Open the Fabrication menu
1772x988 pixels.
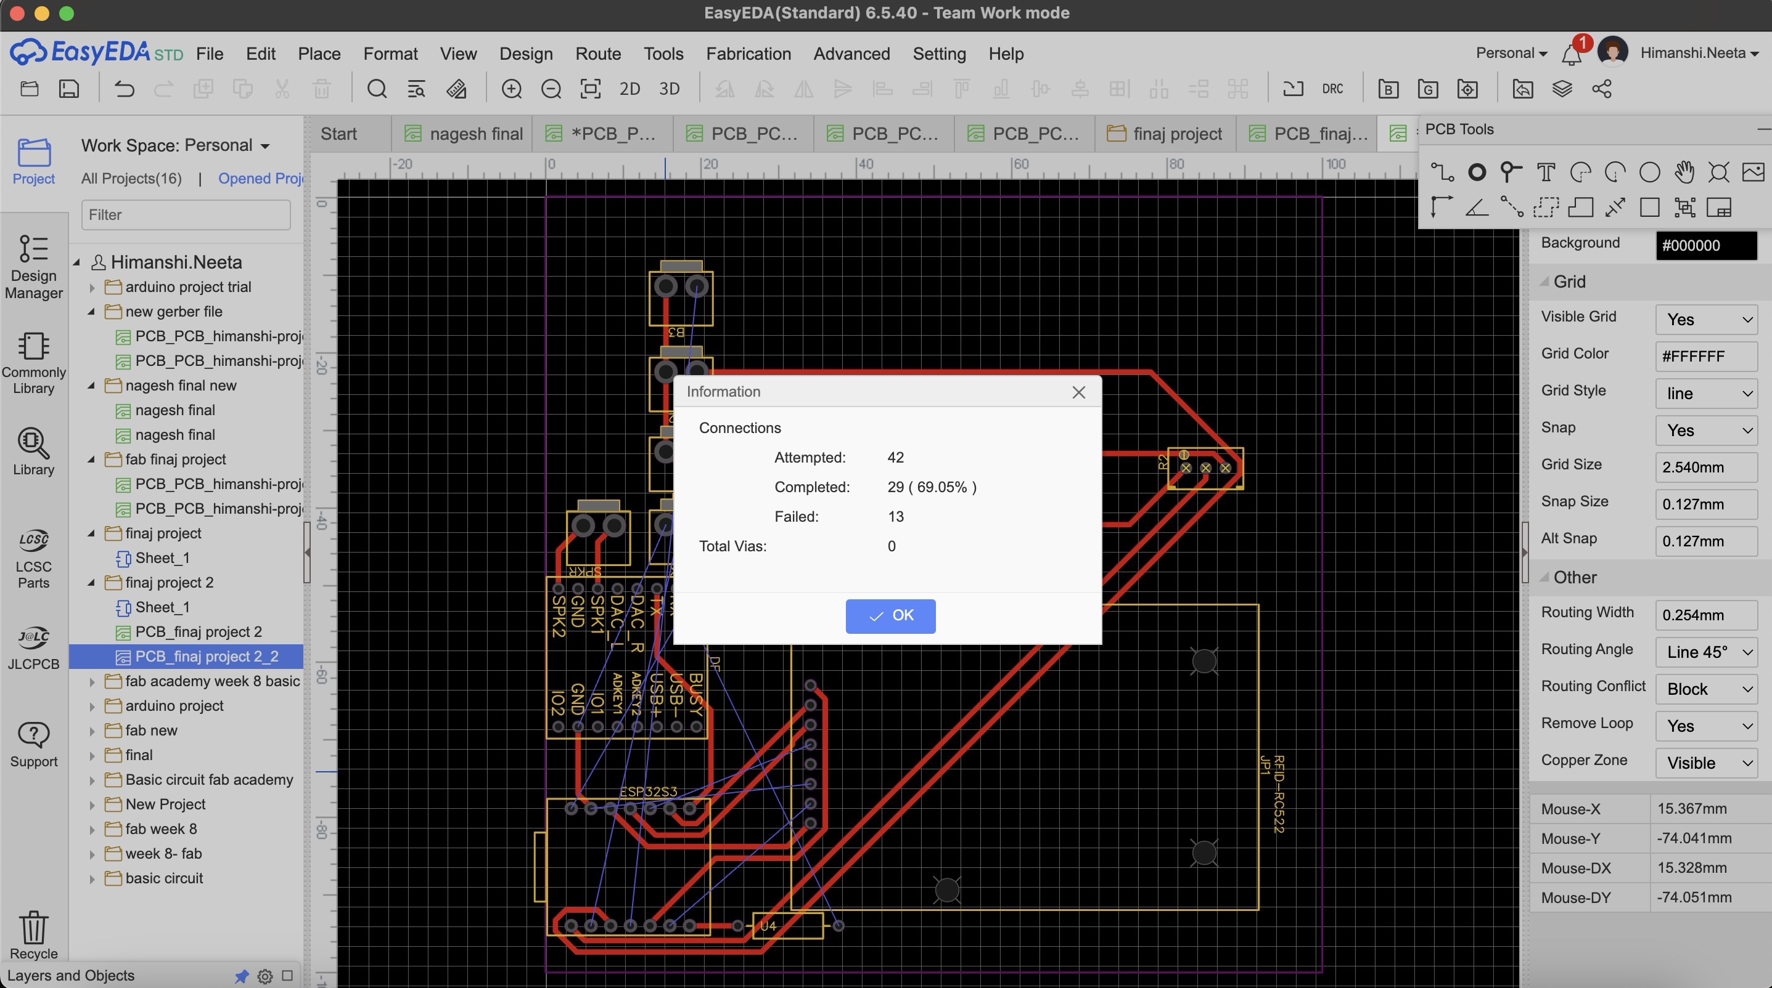[749, 54]
